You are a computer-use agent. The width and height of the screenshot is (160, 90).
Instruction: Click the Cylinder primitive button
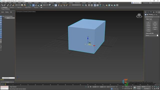(148, 26)
